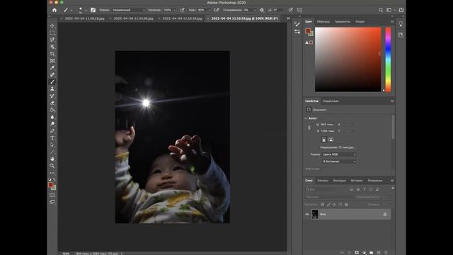Open the brush settings panel icon

93,10
